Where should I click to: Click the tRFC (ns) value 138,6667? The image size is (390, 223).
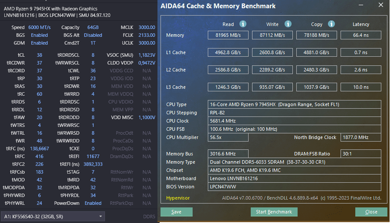(39, 149)
